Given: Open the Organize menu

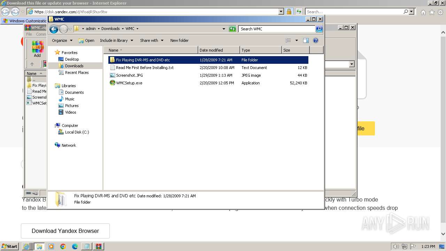Looking at the screenshot, I should pyautogui.click(x=62, y=40).
